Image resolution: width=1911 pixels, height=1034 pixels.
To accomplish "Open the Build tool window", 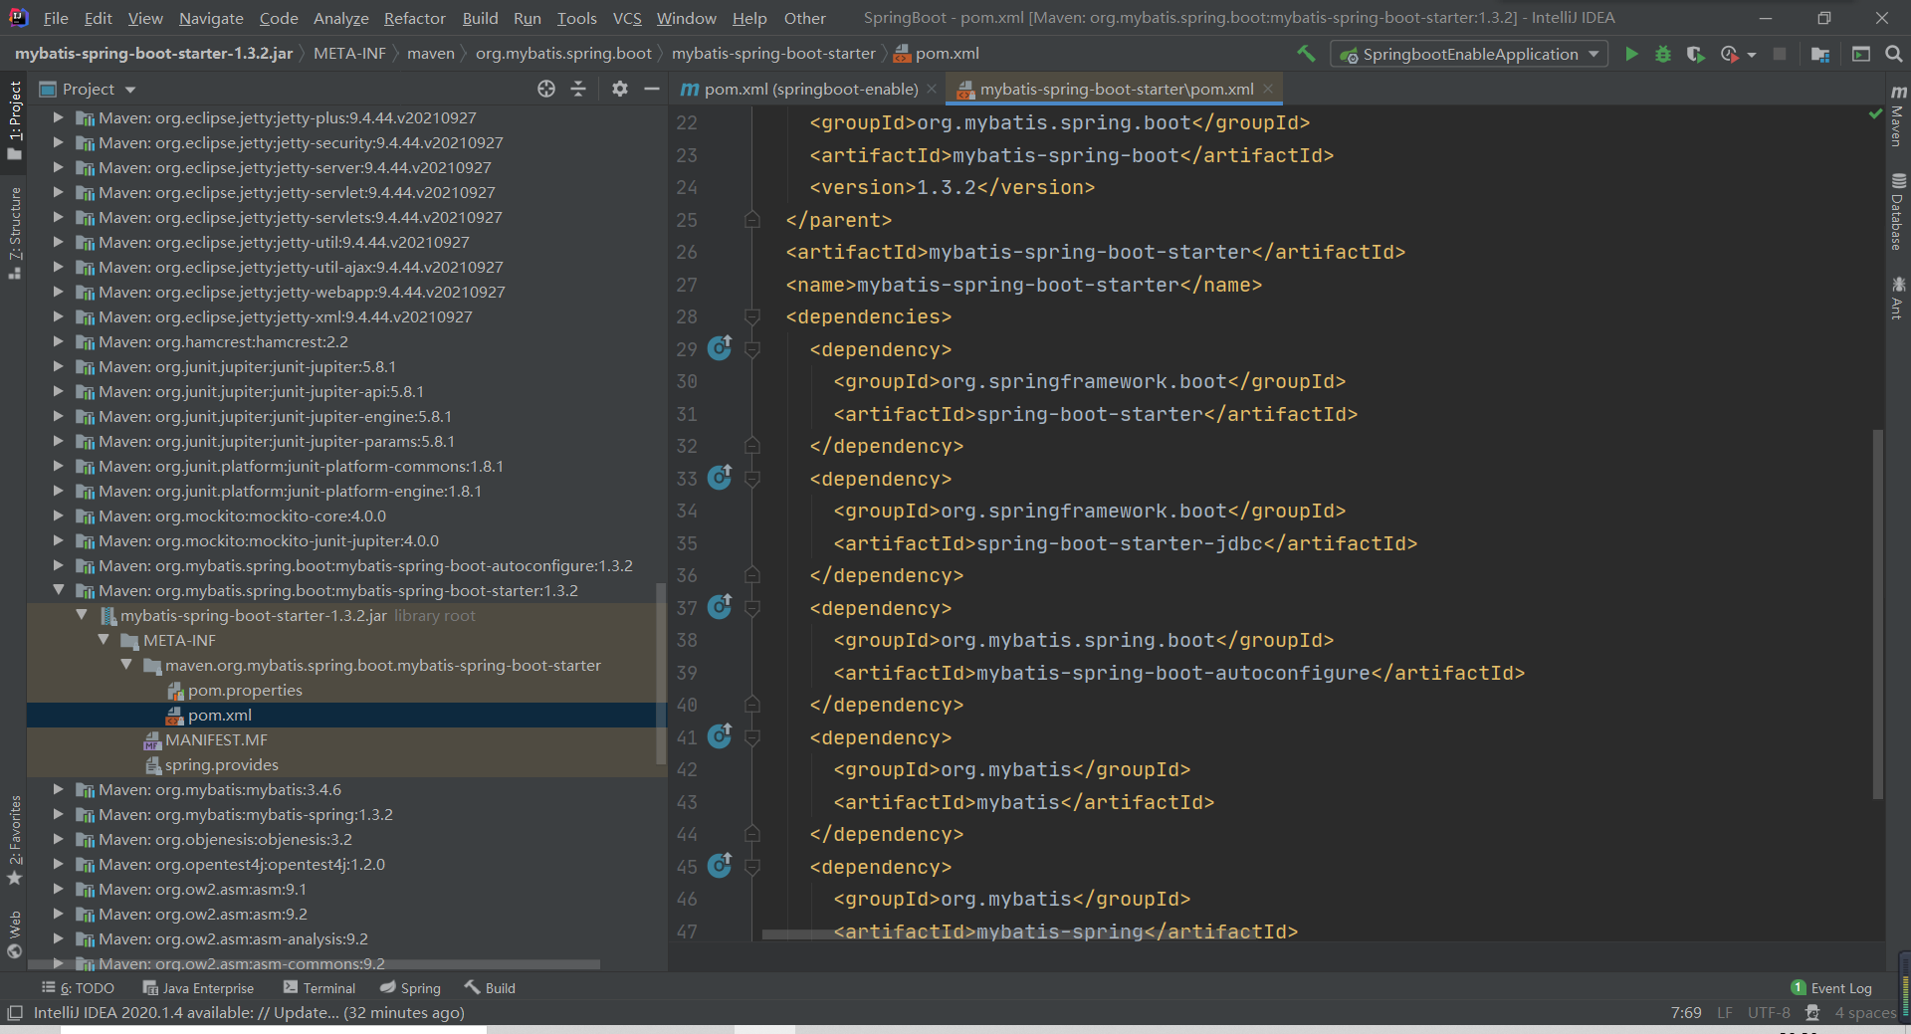I will (490, 988).
